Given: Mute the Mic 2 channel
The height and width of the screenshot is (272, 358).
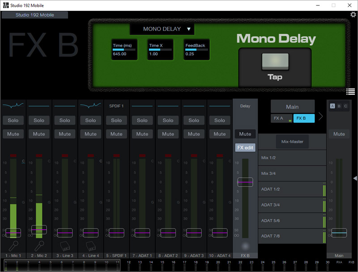Looking at the screenshot, I should 39,134.
